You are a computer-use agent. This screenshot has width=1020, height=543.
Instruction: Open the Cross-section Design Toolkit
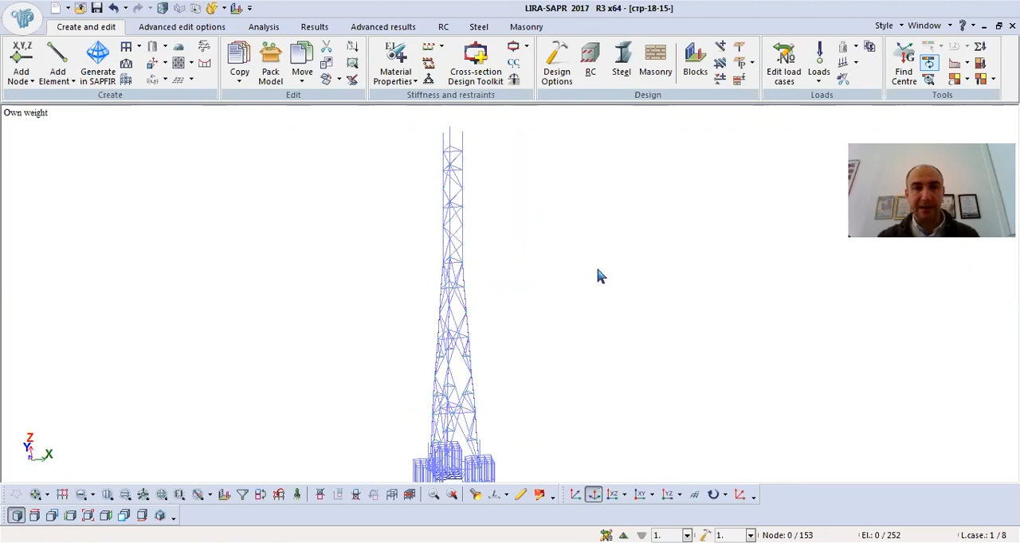pyautogui.click(x=475, y=54)
